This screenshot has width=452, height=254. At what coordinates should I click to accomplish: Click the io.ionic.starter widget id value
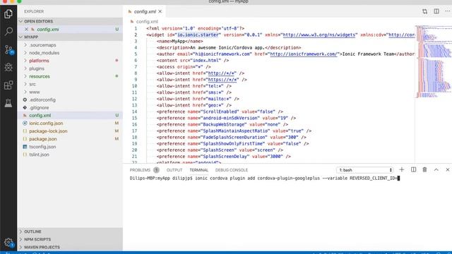click(x=198, y=35)
